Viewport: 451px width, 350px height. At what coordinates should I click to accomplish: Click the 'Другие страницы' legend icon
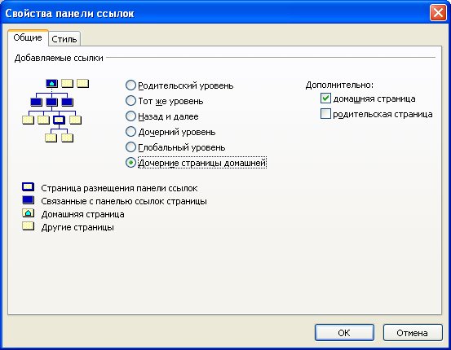[x=29, y=226]
